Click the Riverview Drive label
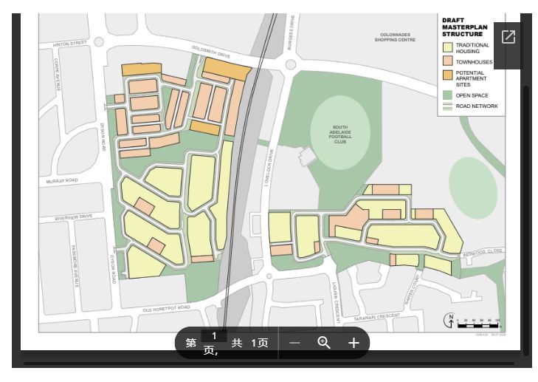 point(73,217)
